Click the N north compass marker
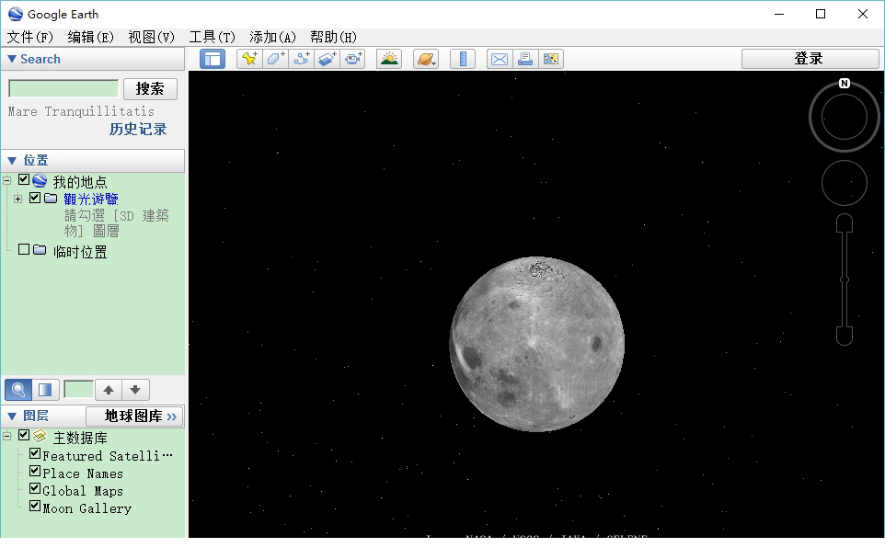Image resolution: width=885 pixels, height=559 pixels. (845, 84)
